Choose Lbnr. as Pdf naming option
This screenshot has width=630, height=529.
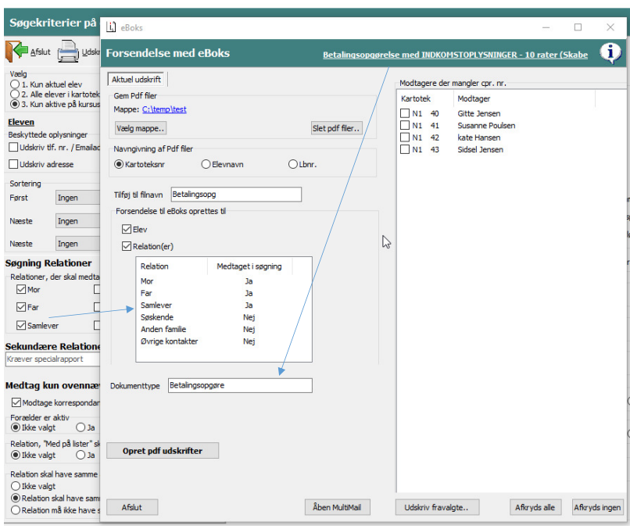[x=293, y=164]
